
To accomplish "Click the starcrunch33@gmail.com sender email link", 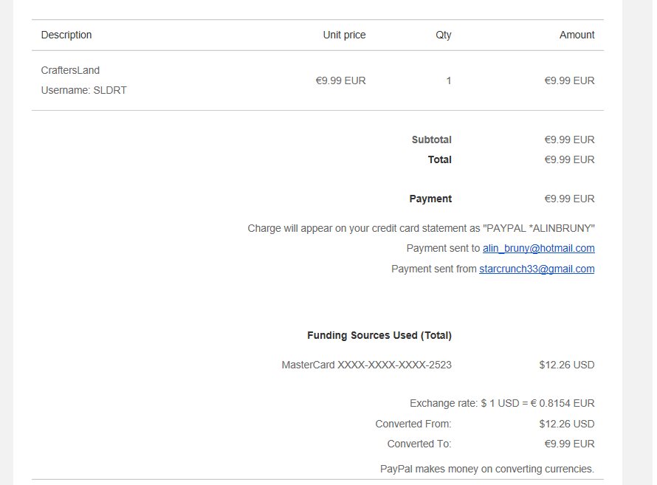I will tap(537, 269).
